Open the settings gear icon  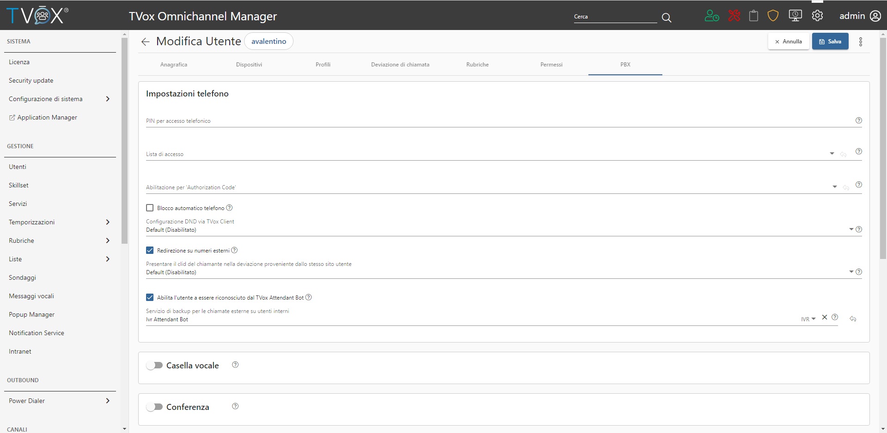click(817, 16)
